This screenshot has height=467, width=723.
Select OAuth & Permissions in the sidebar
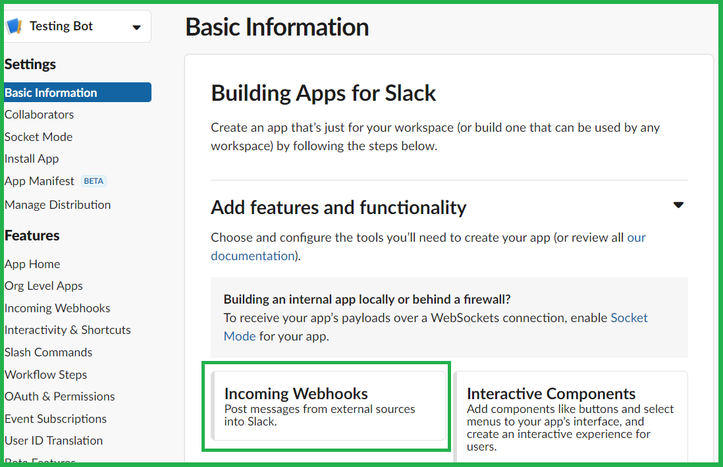(x=59, y=397)
